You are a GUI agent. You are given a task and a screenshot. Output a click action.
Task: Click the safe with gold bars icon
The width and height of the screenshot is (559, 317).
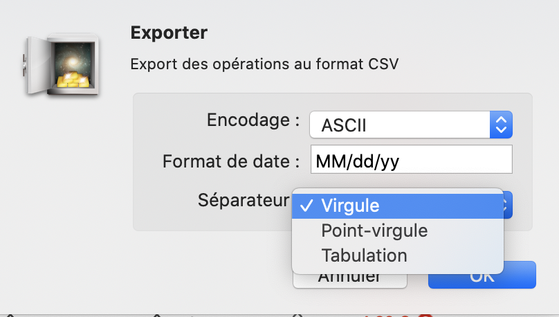point(62,65)
